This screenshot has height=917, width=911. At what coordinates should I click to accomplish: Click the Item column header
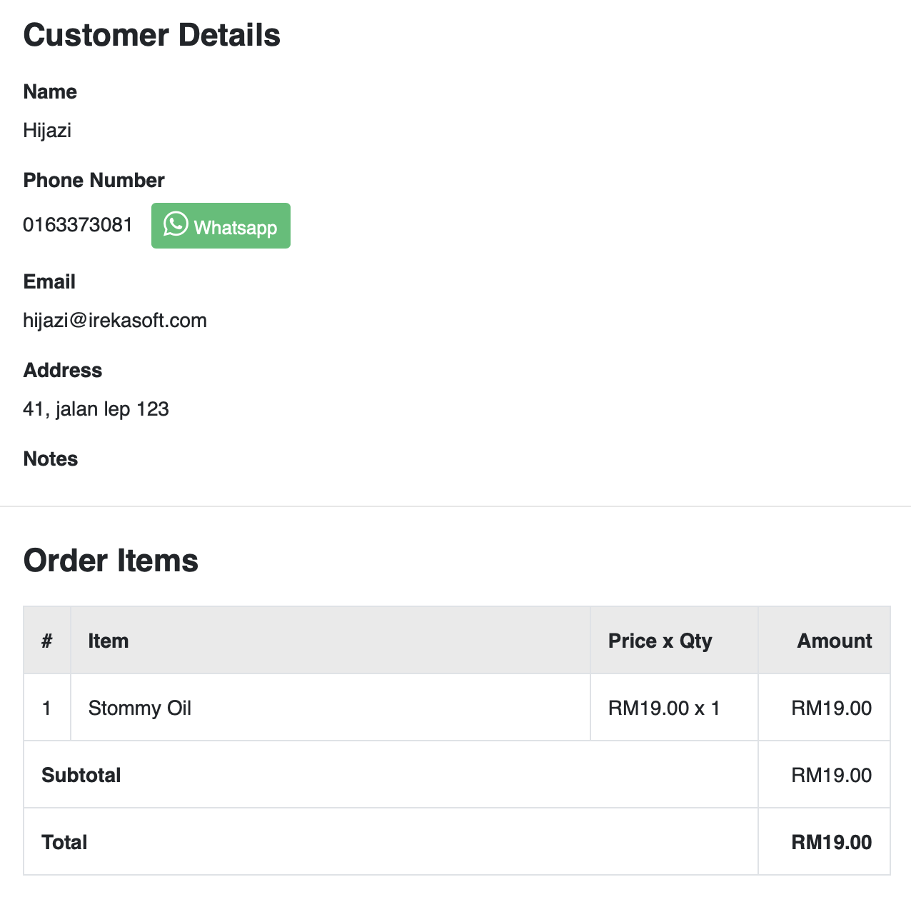tap(109, 641)
